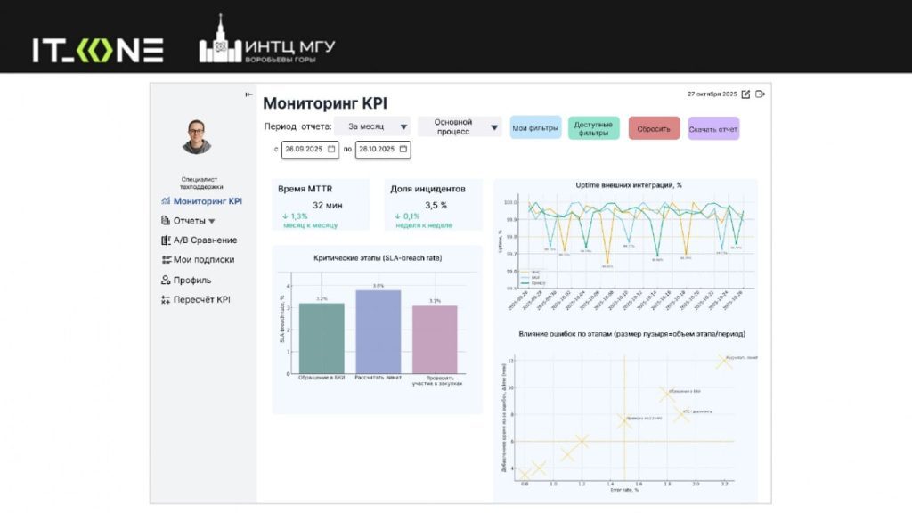The width and height of the screenshot is (912, 513).
Task: Click the edit pencil icon beside the date
Action: [x=746, y=94]
